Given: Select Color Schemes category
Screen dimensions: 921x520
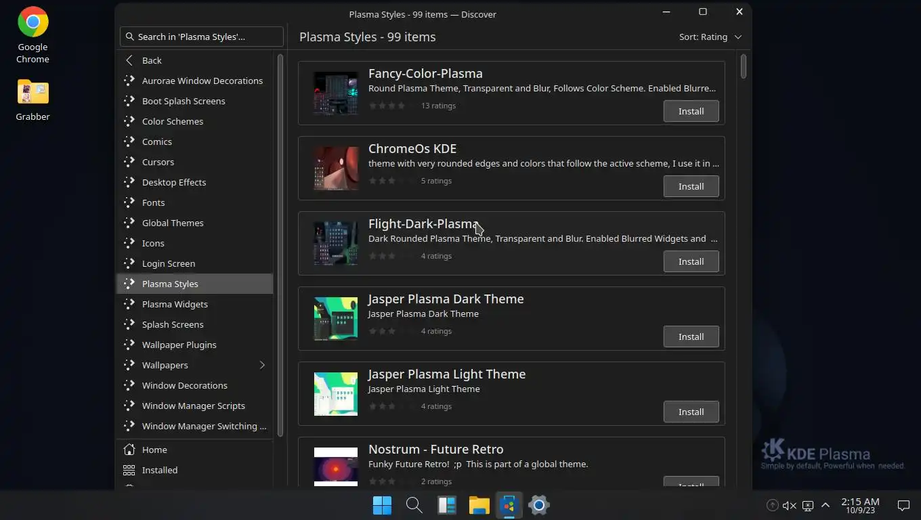Looking at the screenshot, I should click(195, 121).
